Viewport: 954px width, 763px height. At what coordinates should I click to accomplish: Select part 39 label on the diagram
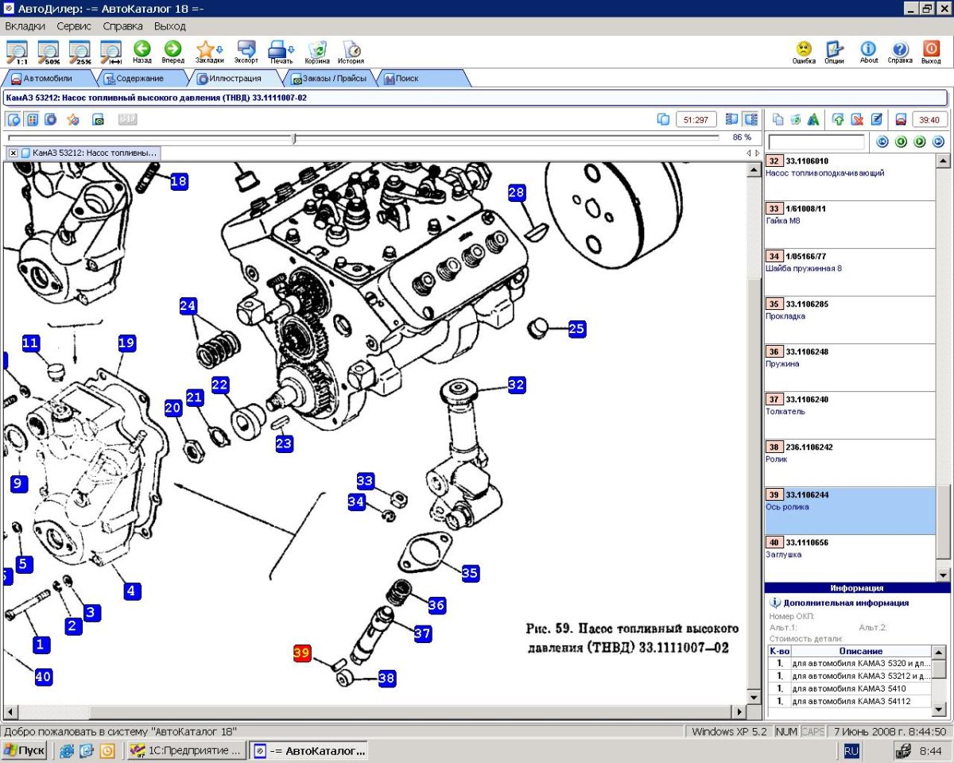click(302, 653)
